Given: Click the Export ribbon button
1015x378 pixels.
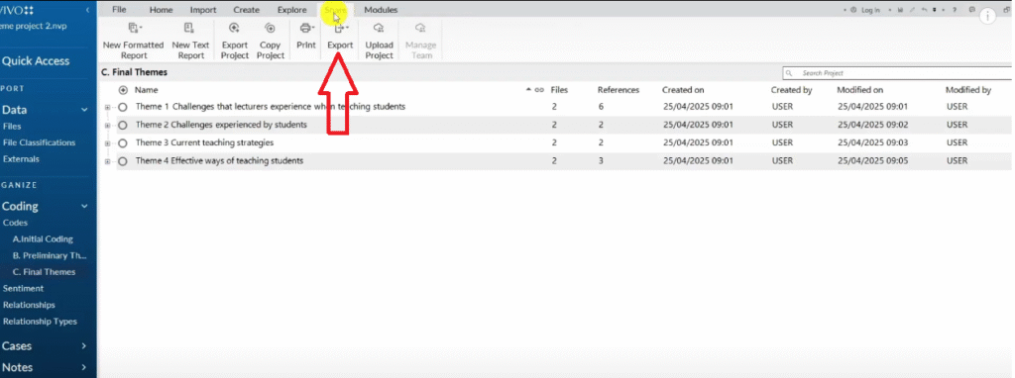Looking at the screenshot, I should pyautogui.click(x=341, y=37).
